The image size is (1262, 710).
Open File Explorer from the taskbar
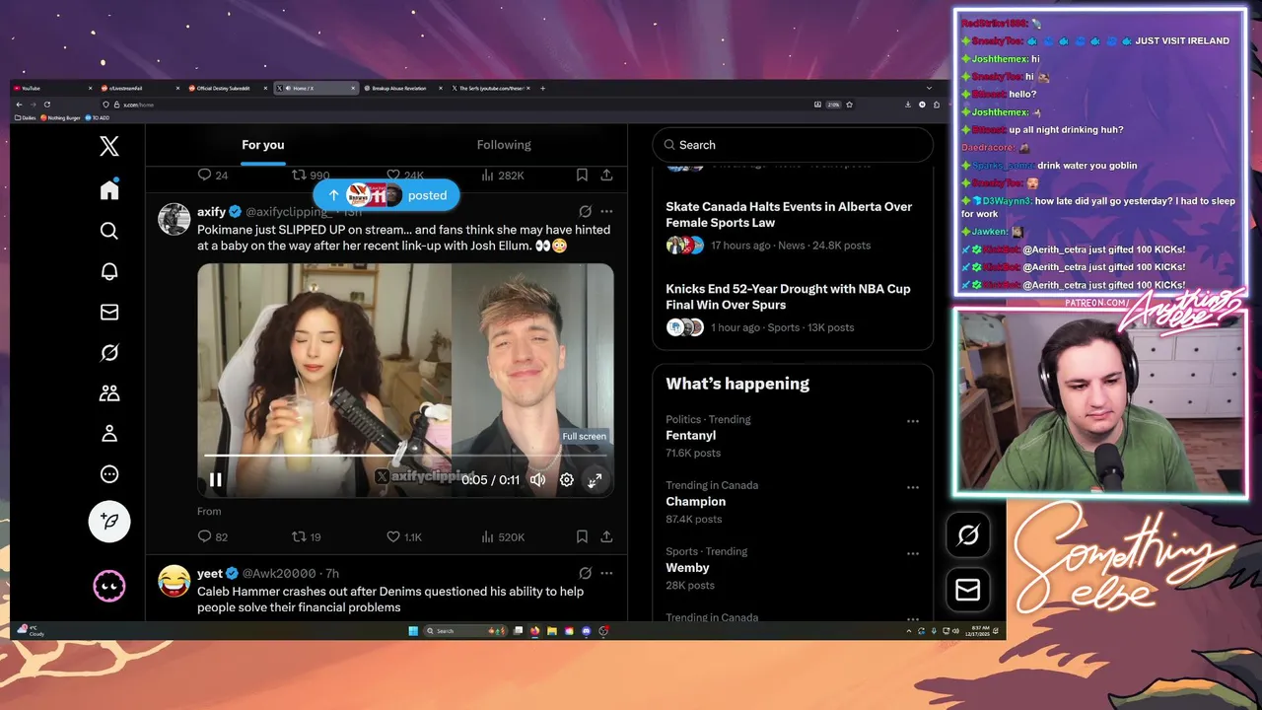click(x=552, y=631)
